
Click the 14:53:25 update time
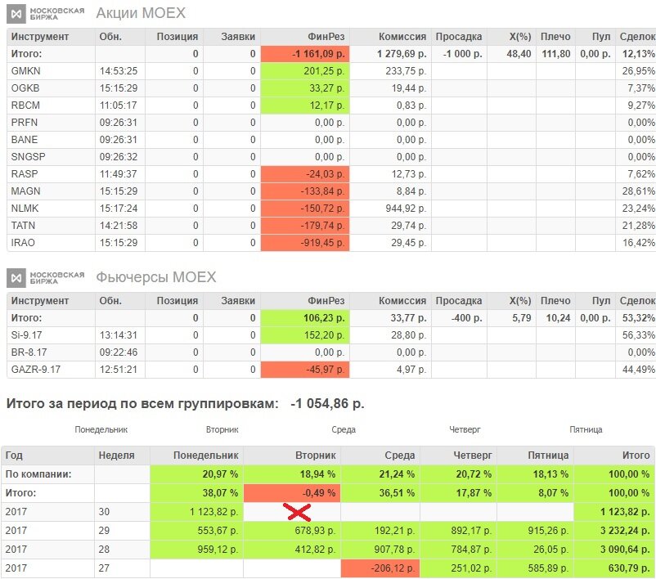click(119, 71)
